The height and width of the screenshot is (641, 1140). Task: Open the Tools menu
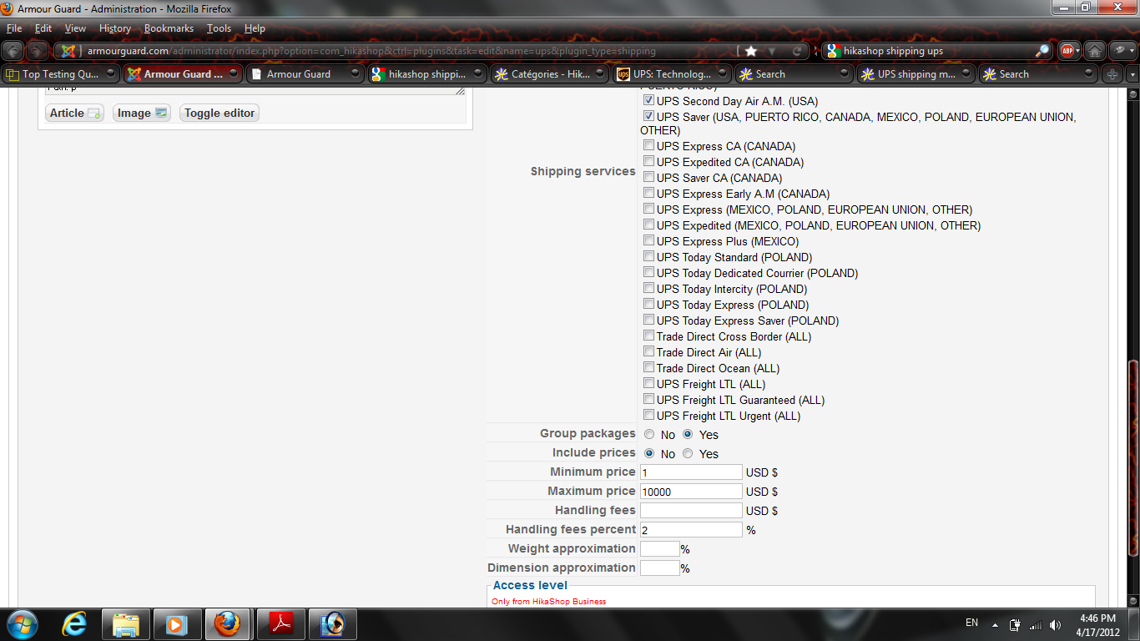click(219, 28)
